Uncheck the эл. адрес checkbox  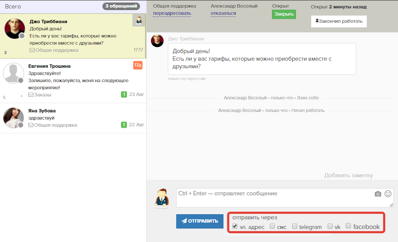click(235, 226)
